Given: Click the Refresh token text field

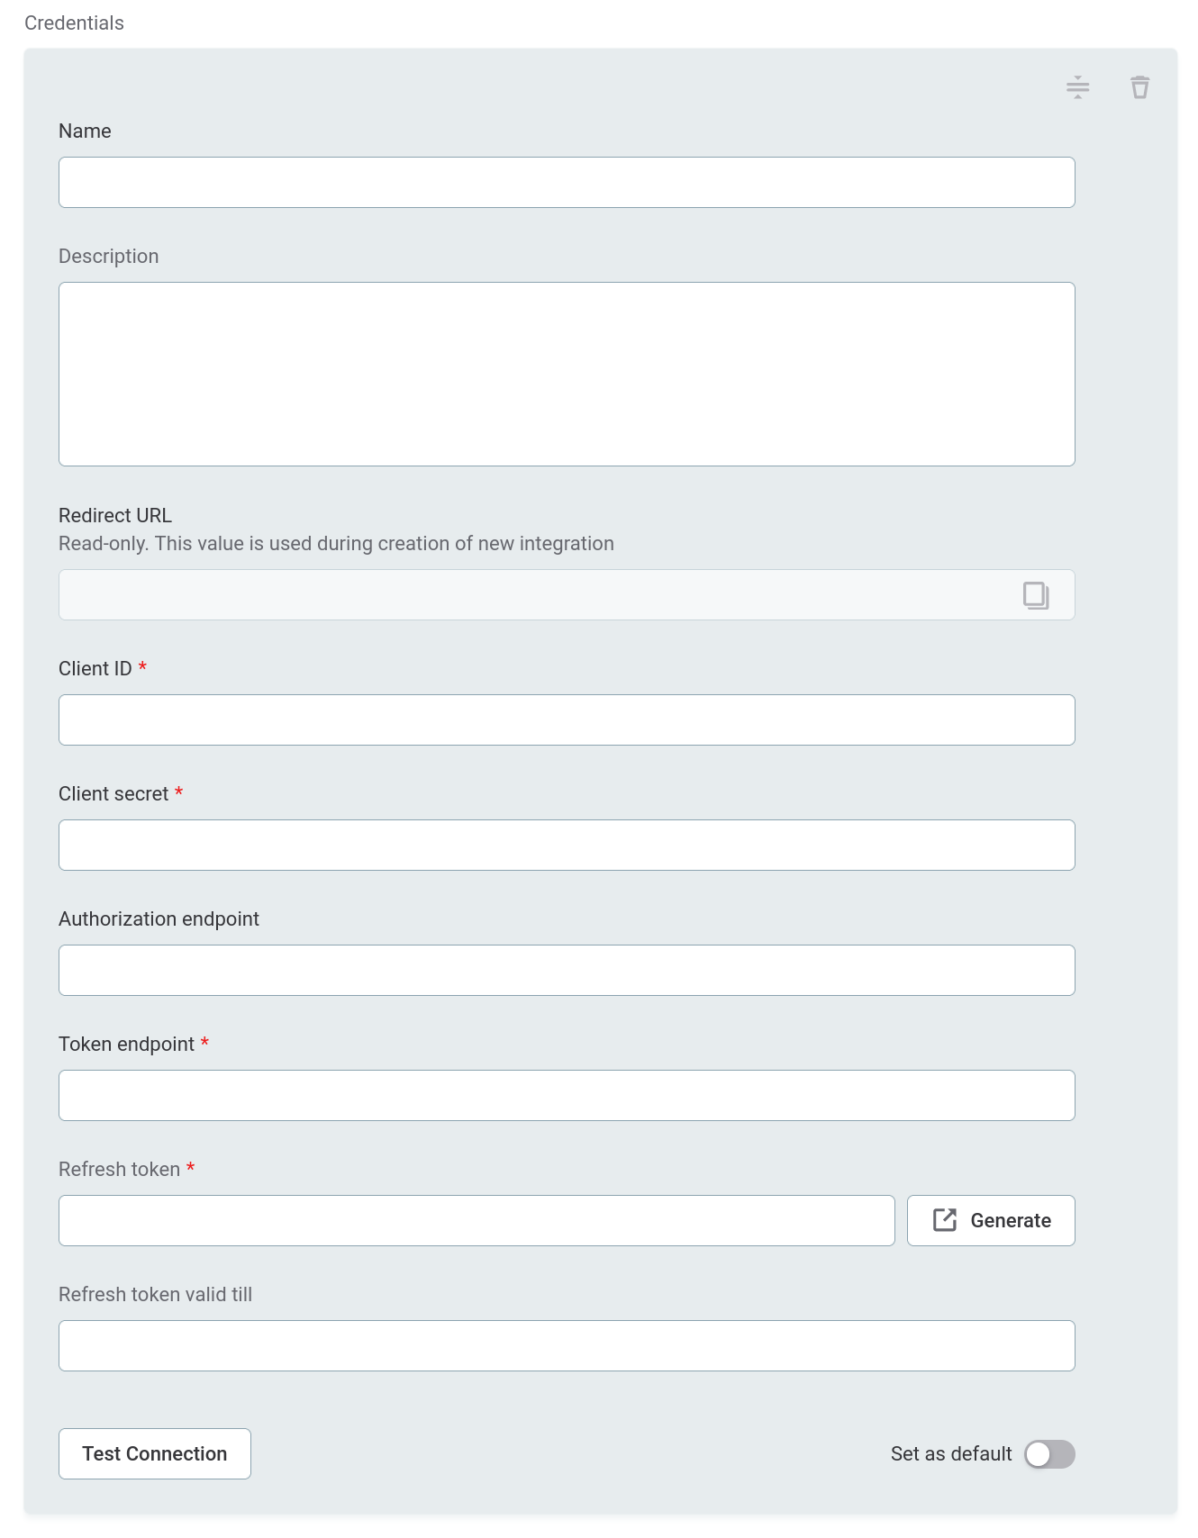Looking at the screenshot, I should [476, 1221].
